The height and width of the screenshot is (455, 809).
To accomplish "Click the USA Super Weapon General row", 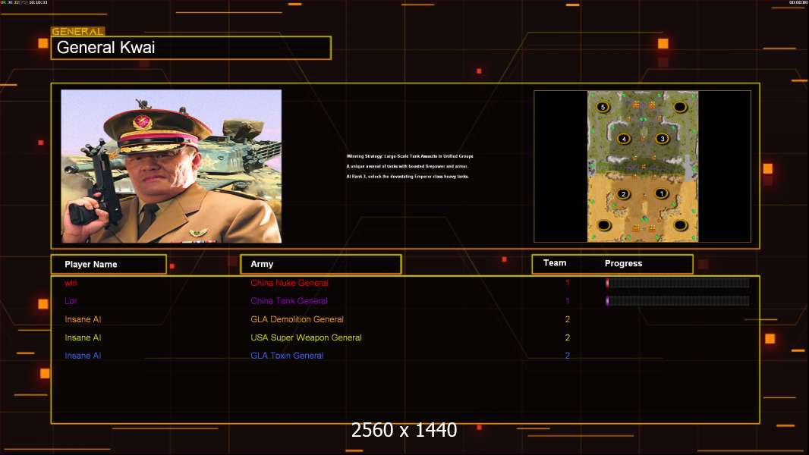I will tap(306, 337).
